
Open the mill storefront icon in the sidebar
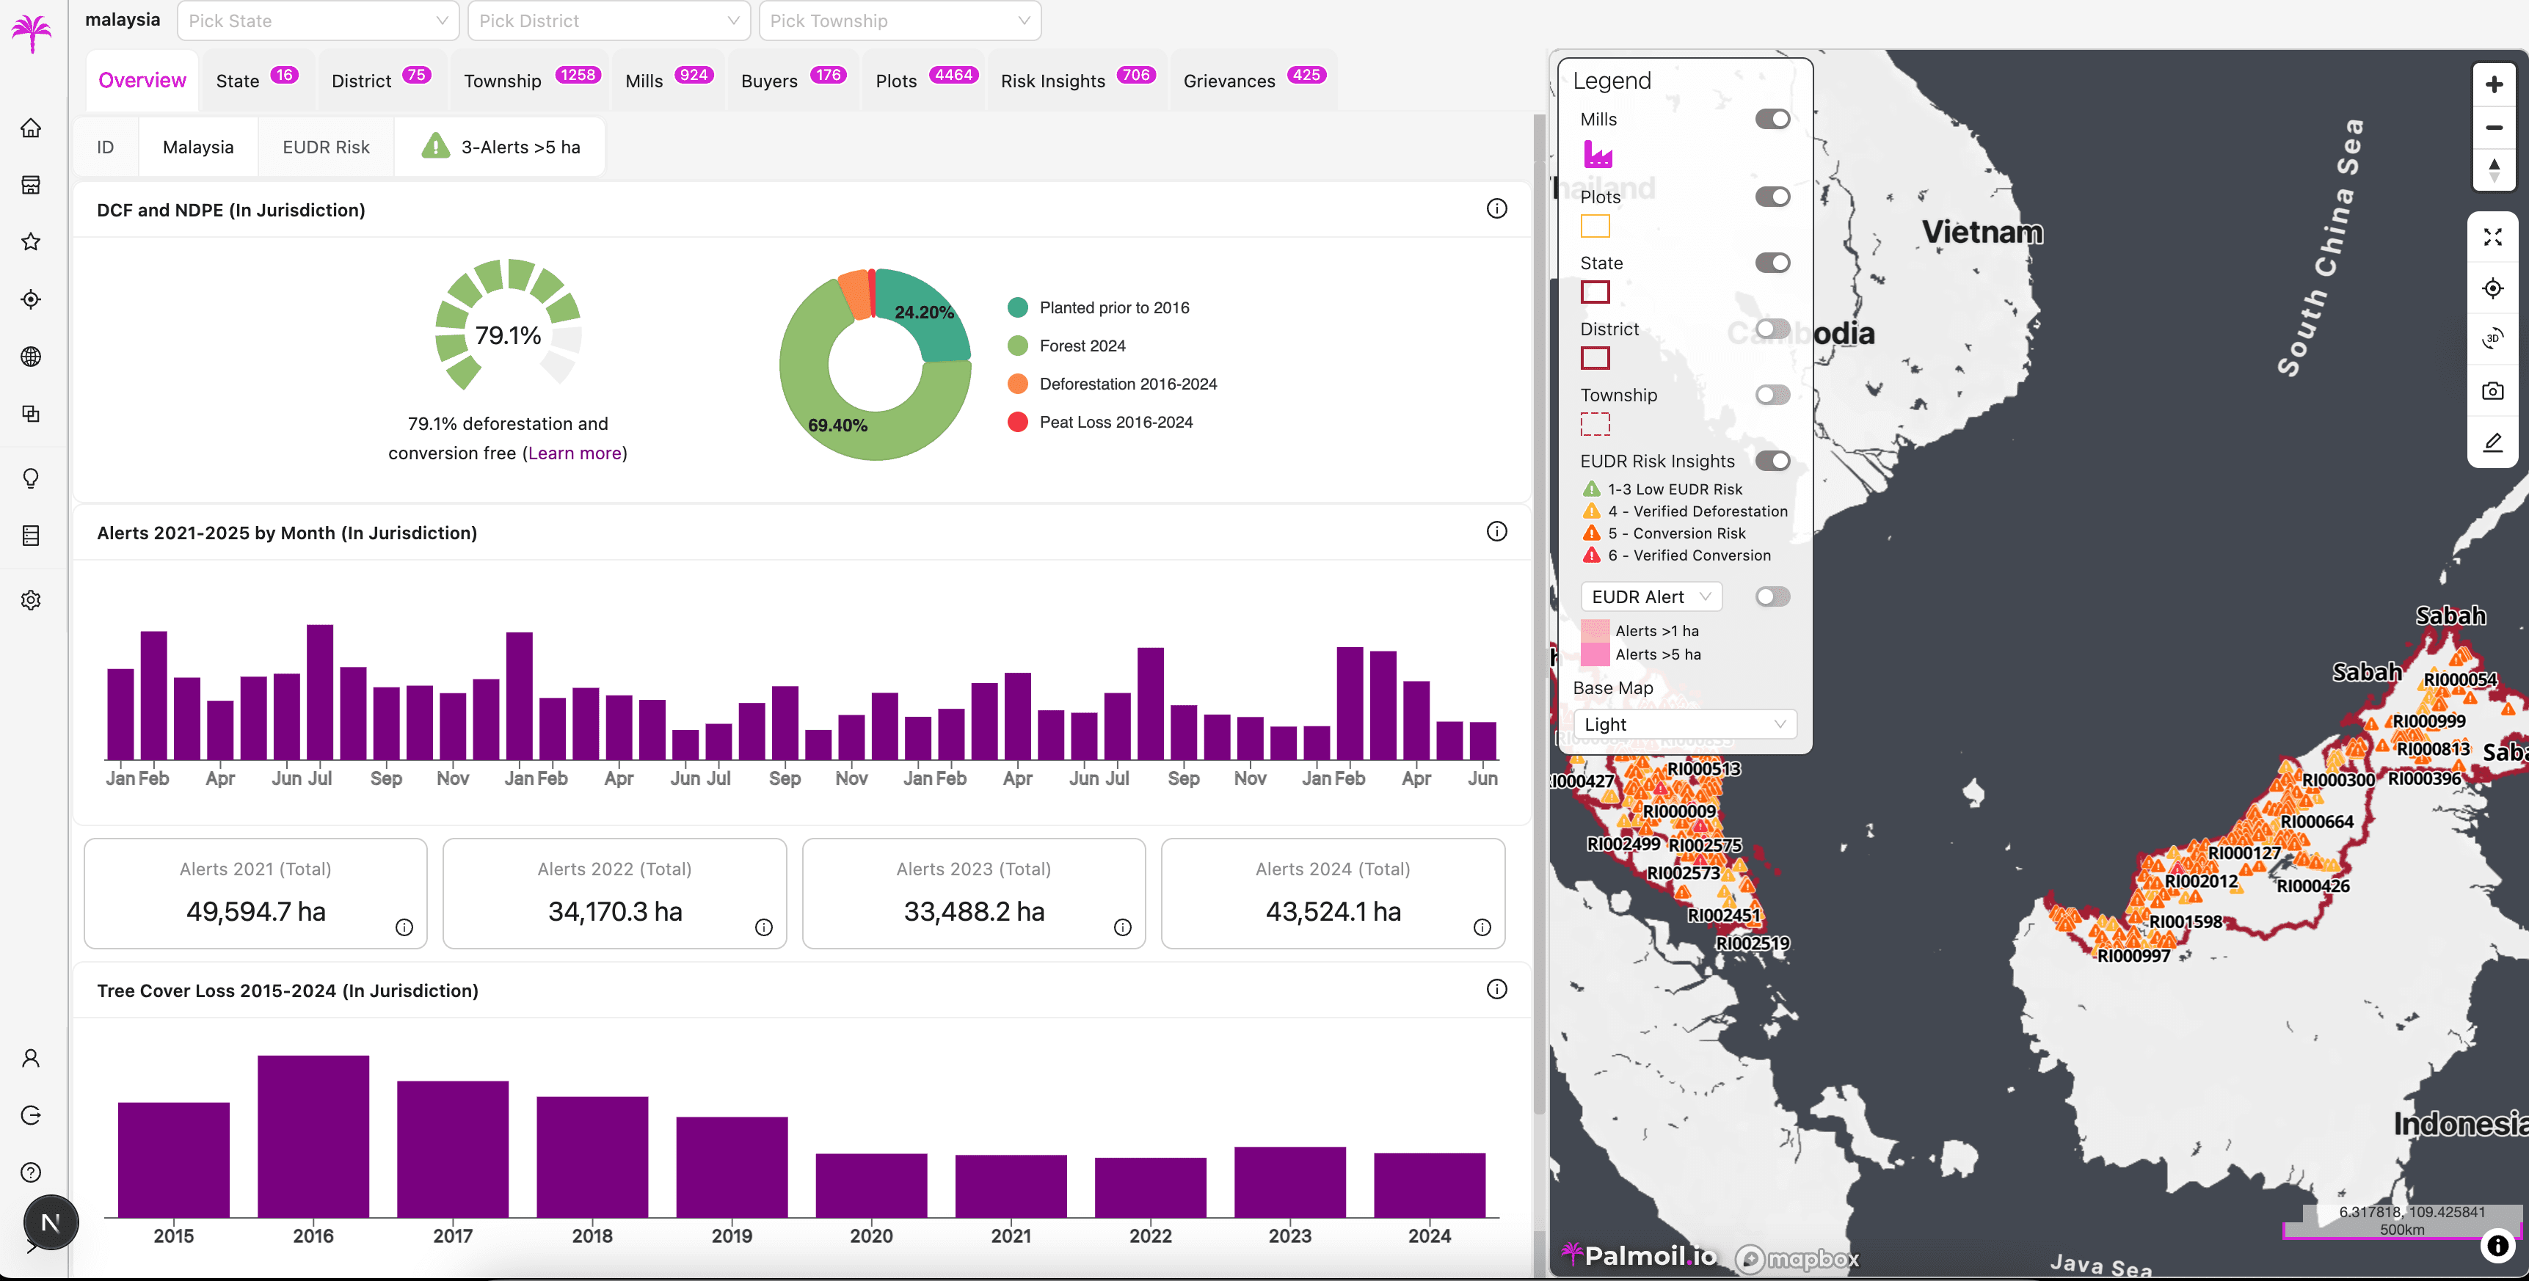tap(30, 185)
